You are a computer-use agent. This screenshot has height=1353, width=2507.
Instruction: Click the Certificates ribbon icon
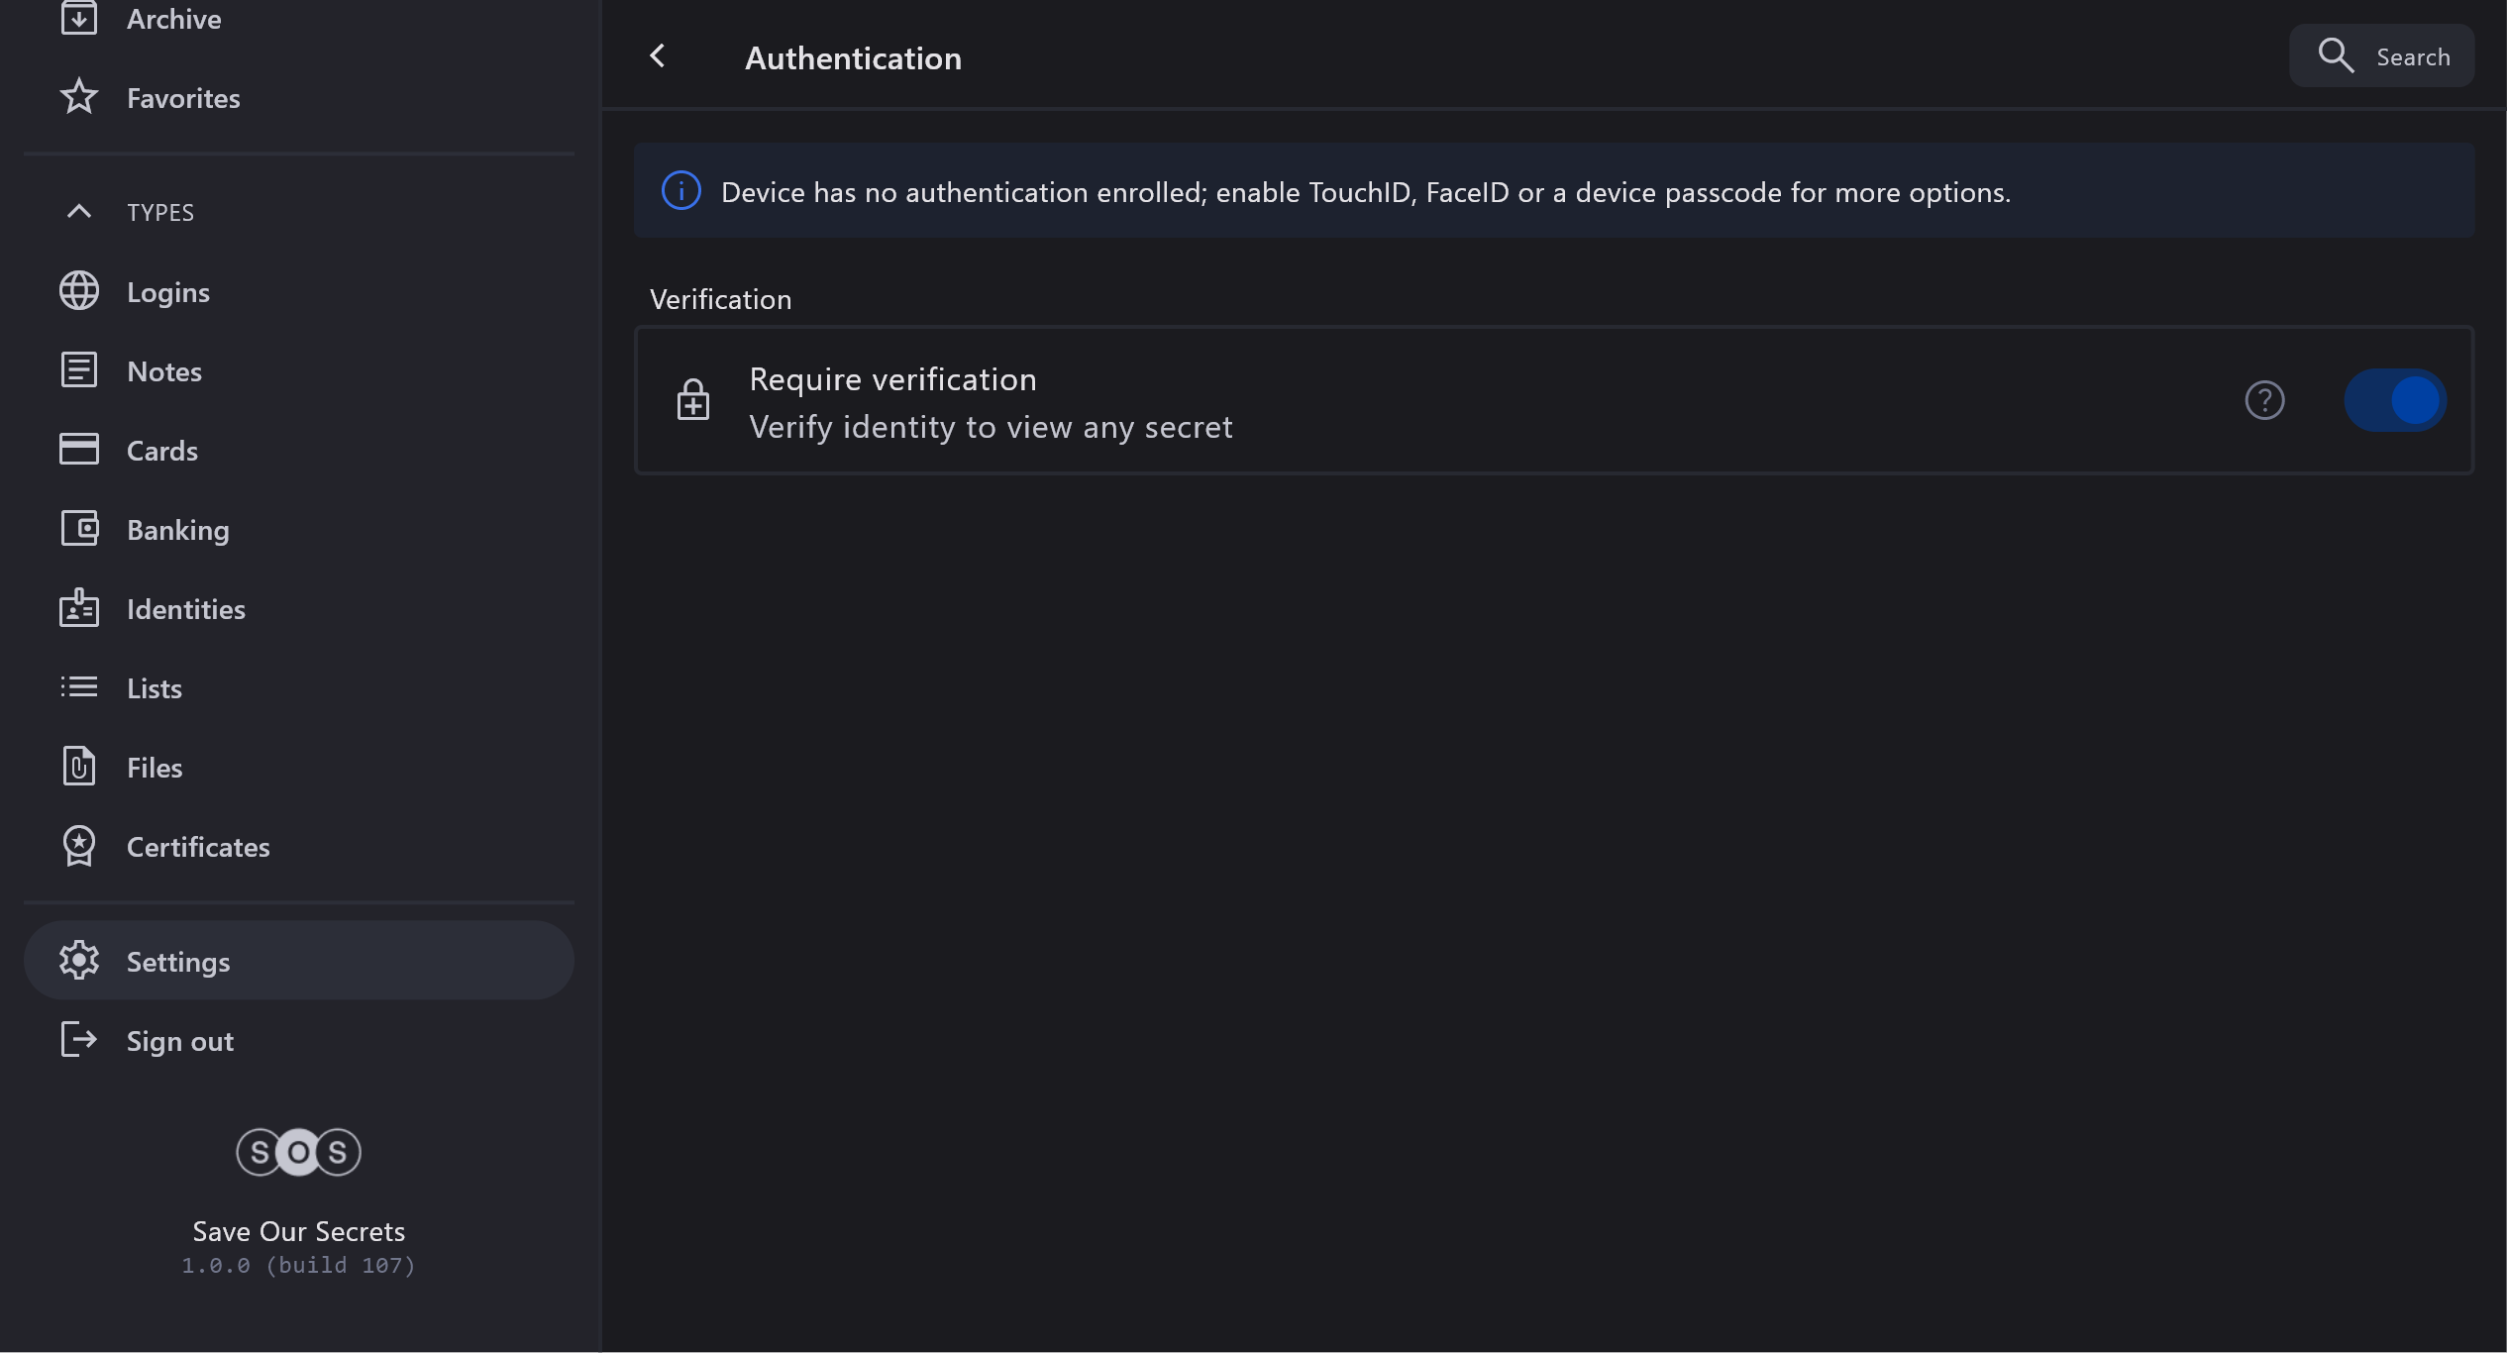[79, 846]
